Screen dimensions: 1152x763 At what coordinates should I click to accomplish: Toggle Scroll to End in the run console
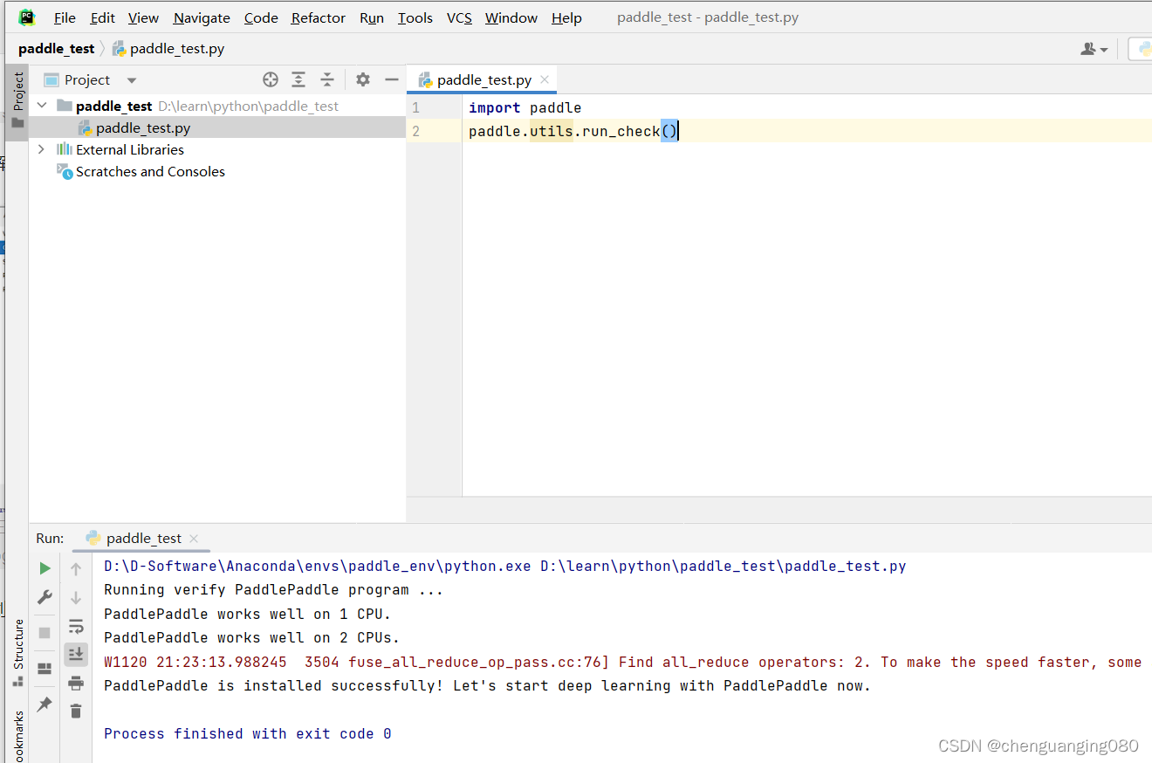[x=76, y=654]
